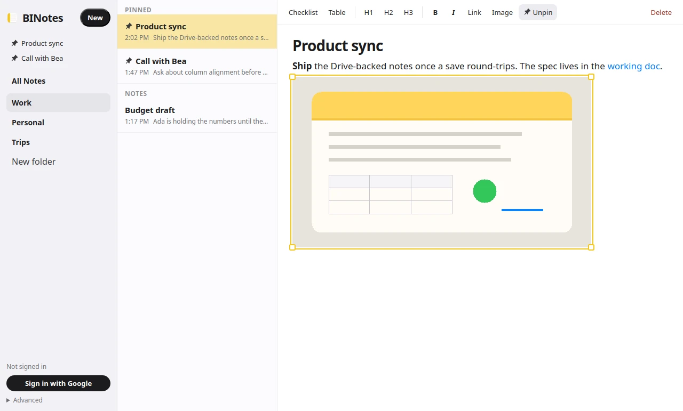Add a New folder
683x411 pixels.
tap(34, 162)
